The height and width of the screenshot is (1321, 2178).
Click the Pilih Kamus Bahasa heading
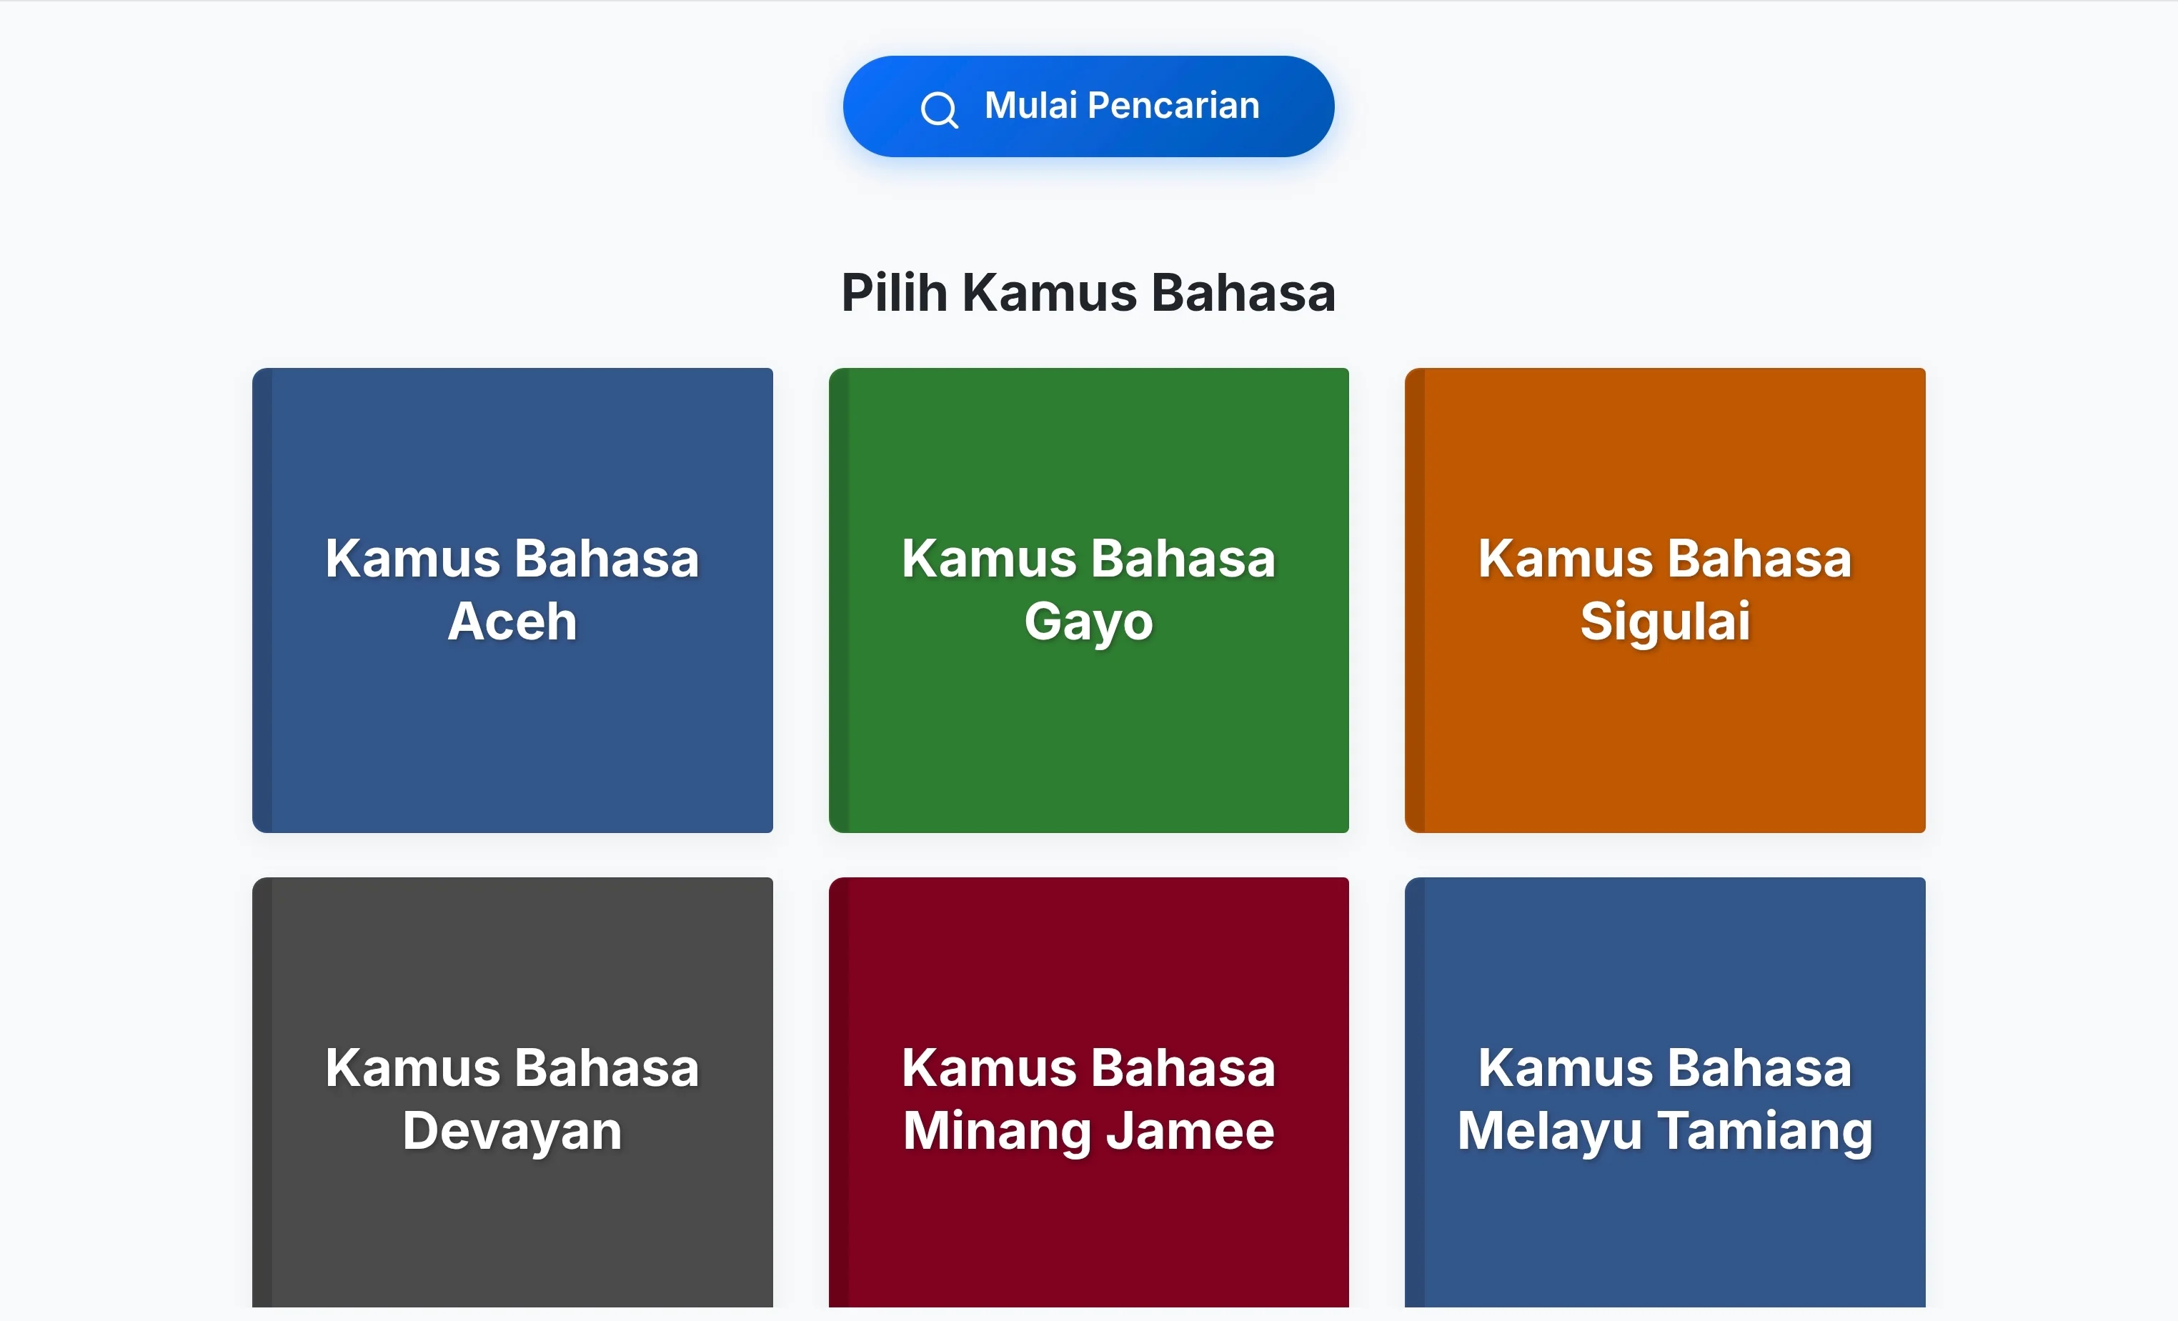click(1088, 292)
